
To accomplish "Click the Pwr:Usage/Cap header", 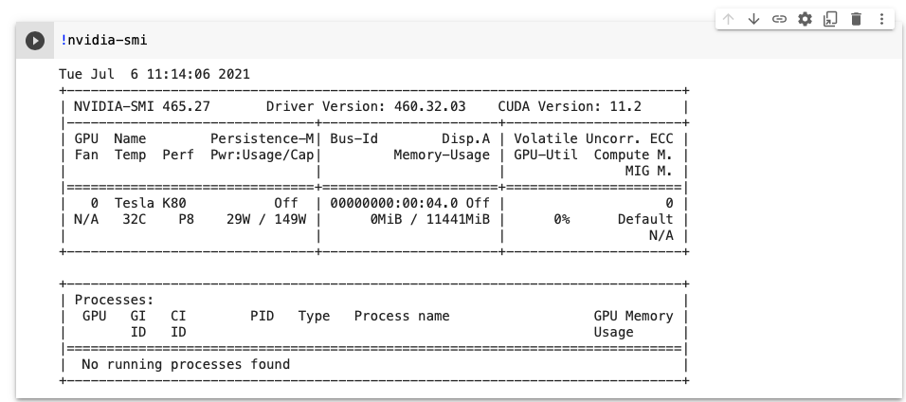I will pos(263,155).
